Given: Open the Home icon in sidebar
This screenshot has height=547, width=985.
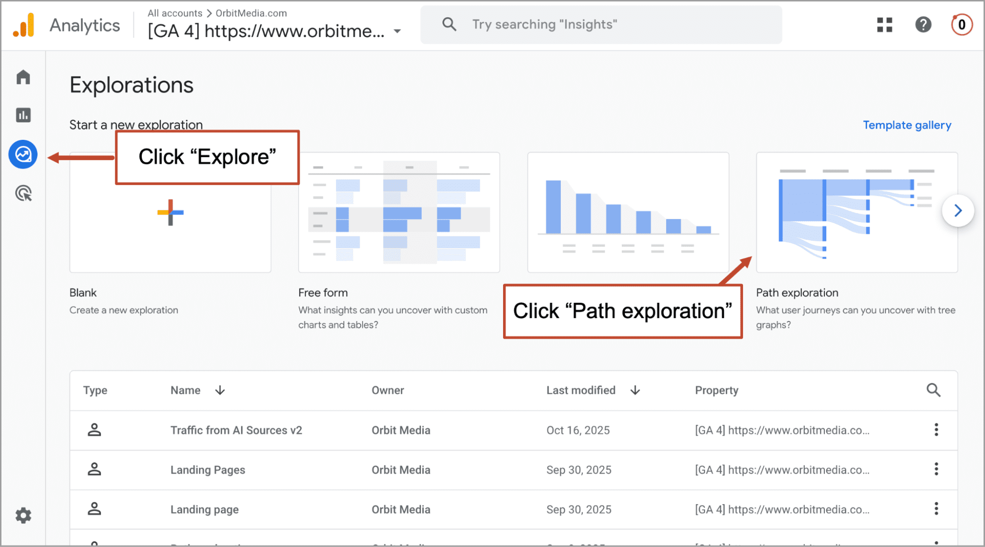Looking at the screenshot, I should pyautogui.click(x=23, y=77).
